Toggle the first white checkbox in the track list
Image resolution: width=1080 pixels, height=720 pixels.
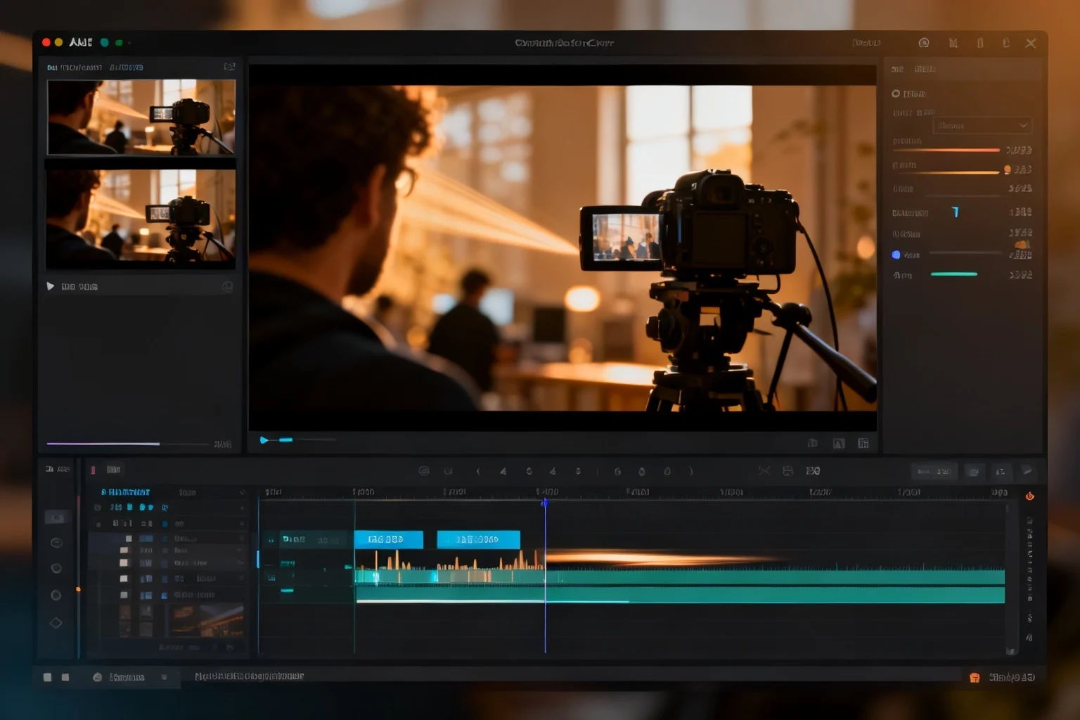(x=128, y=539)
